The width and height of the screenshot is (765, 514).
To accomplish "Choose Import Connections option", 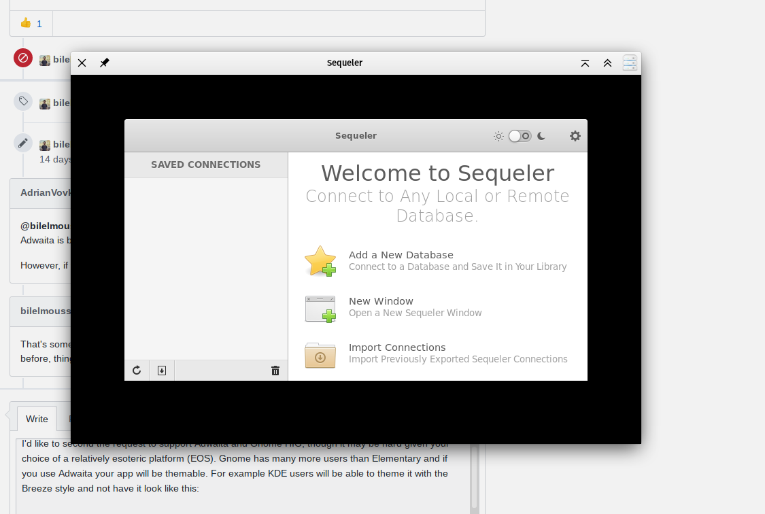I will coord(436,354).
